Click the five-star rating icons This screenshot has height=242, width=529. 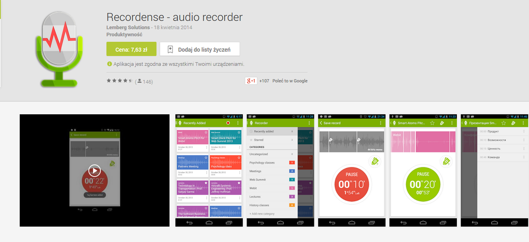(120, 81)
